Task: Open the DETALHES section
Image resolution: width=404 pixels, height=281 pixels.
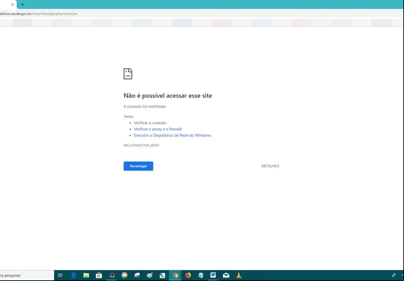Action: tap(270, 166)
